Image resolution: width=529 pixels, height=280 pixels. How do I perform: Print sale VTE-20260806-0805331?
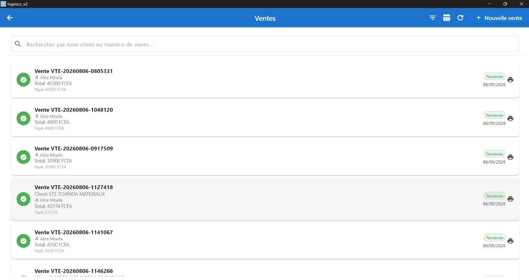(510, 80)
